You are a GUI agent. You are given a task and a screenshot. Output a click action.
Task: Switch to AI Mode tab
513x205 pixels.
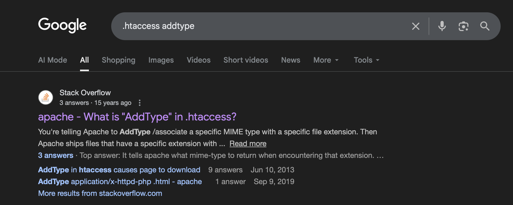click(53, 60)
